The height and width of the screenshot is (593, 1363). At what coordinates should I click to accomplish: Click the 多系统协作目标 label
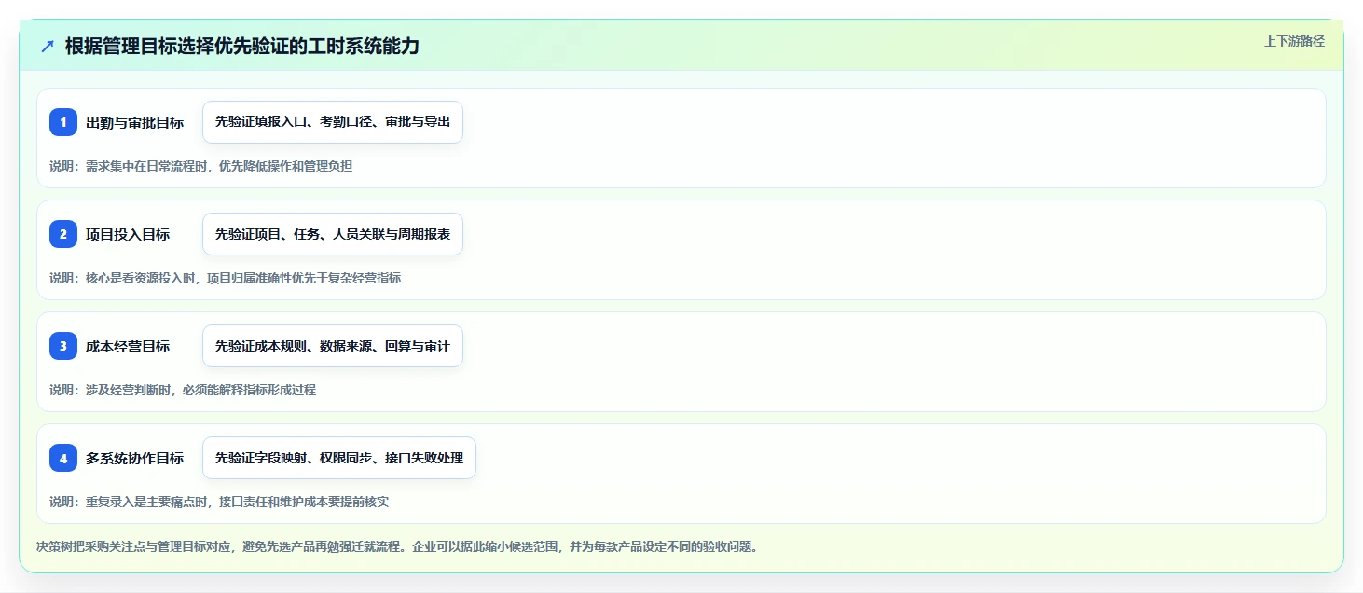[x=134, y=458]
